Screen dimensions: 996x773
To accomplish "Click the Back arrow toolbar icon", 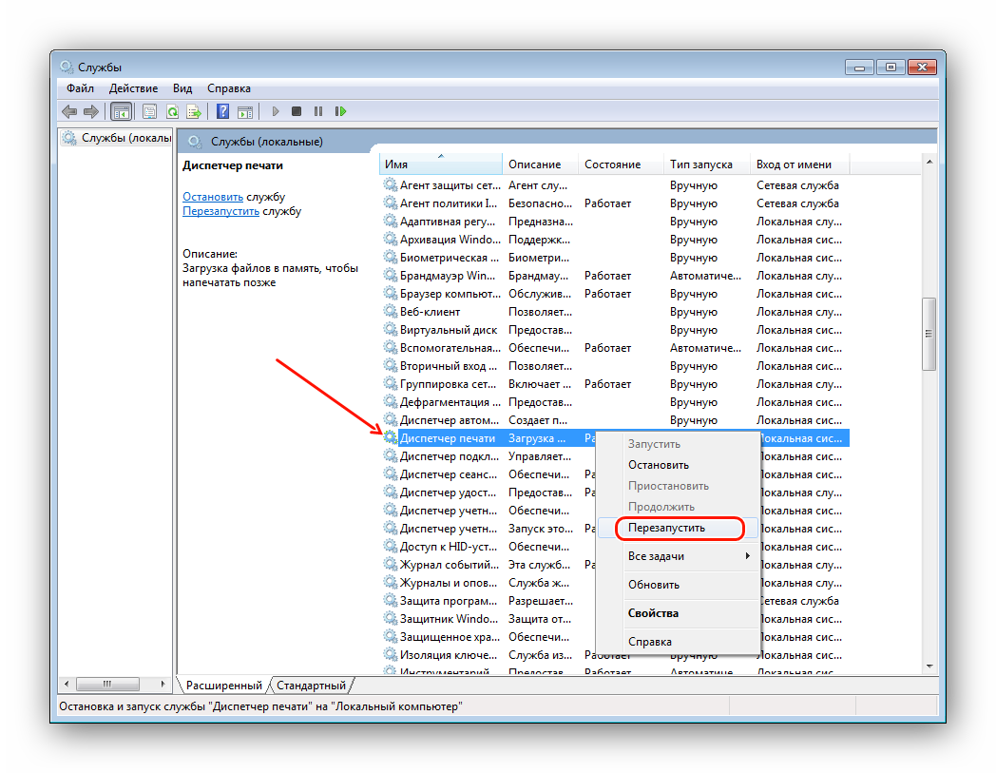I will point(70,111).
